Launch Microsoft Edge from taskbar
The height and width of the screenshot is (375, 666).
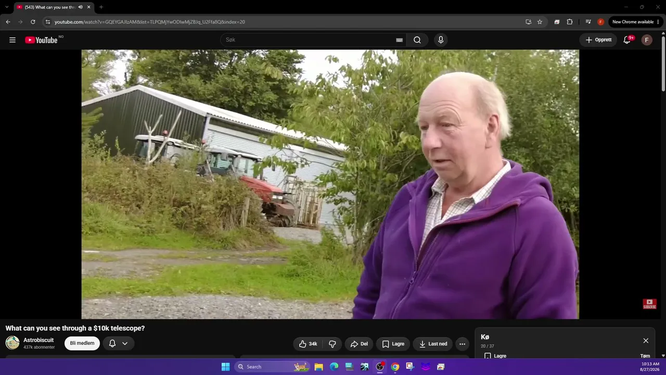(334, 367)
